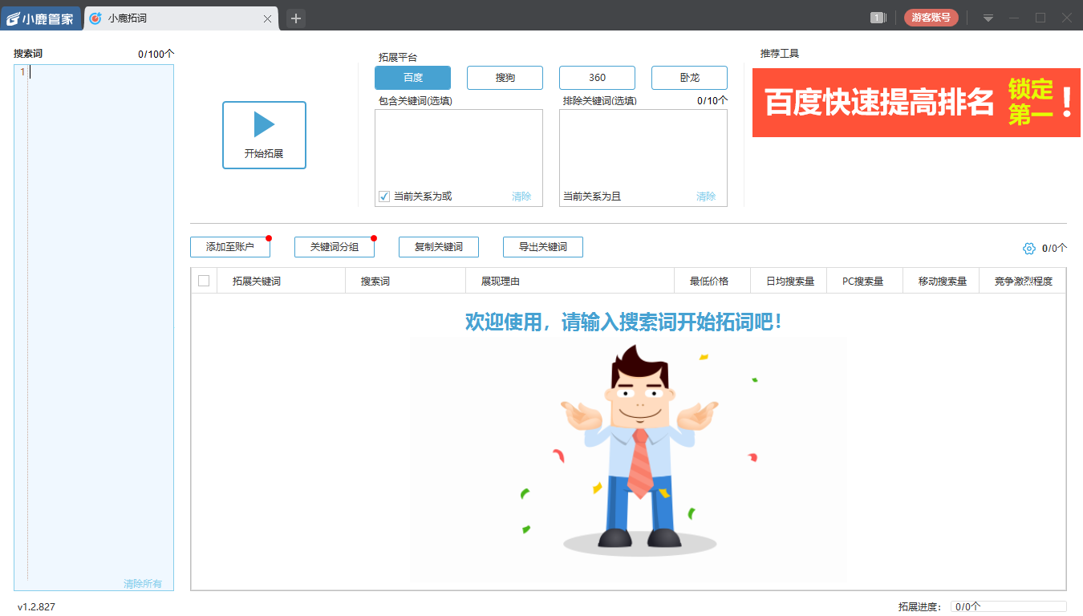The image size is (1083, 616).
Task: Sort by 搜索词 column header
Action: tap(405, 281)
